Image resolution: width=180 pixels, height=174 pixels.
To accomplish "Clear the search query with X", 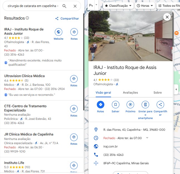I will 75,6.
